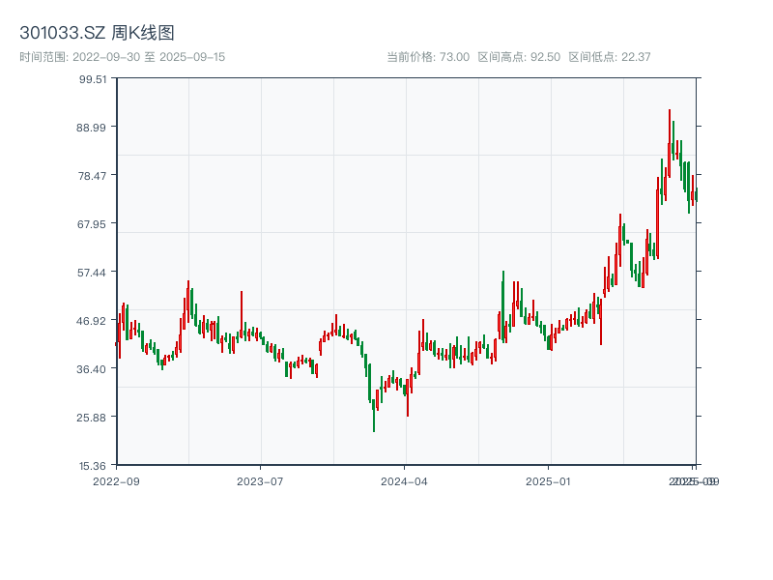Click the y-axis value 57.44
773x580 pixels.
pyautogui.click(x=92, y=273)
